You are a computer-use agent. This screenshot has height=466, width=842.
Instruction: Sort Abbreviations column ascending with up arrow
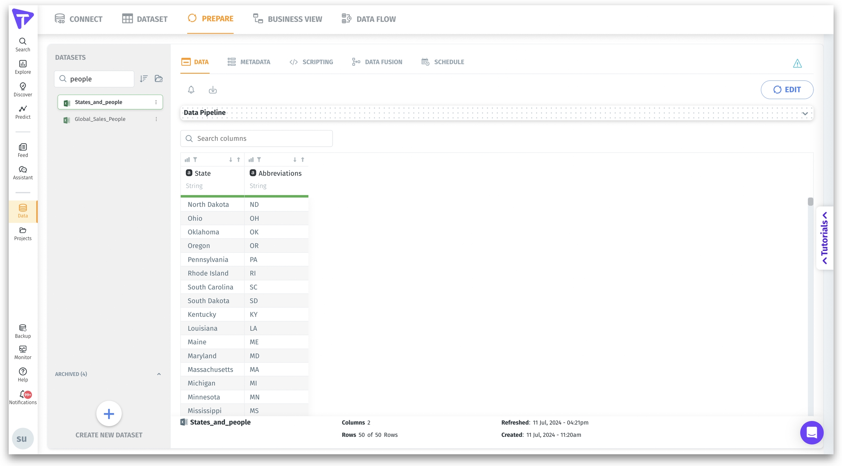click(x=303, y=160)
